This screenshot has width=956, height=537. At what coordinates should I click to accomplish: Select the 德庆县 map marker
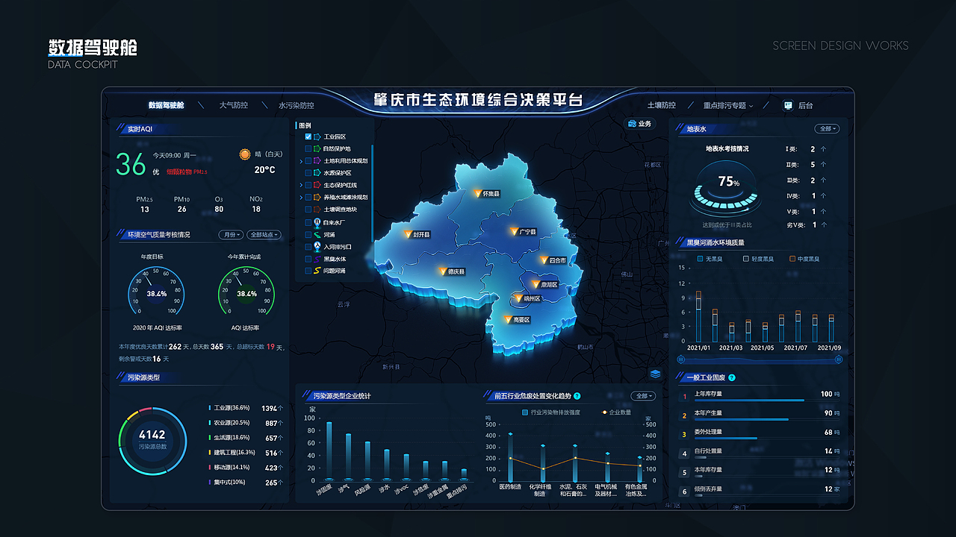click(x=443, y=271)
